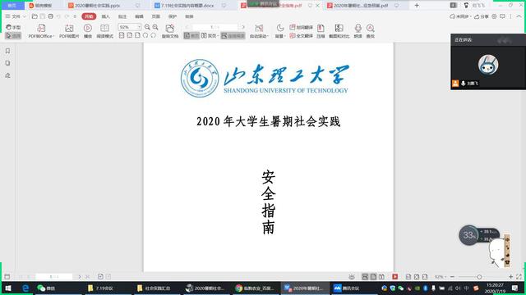Image resolution: width=526 pixels, height=295 pixels.
Task: Start playback with the 播放 icon
Action: click(88, 31)
